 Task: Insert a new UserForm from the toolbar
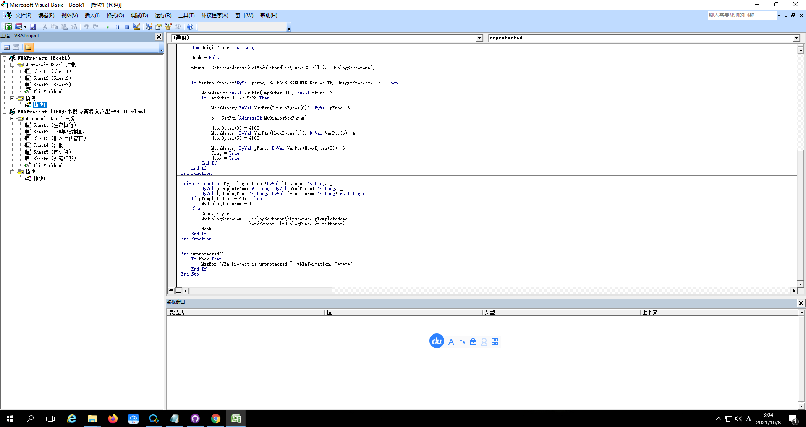[18, 27]
